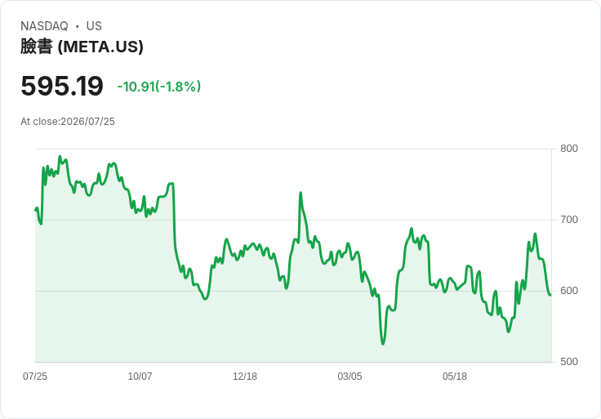Click the 595.19 closing price
This screenshot has height=419, width=601.
tap(62, 86)
